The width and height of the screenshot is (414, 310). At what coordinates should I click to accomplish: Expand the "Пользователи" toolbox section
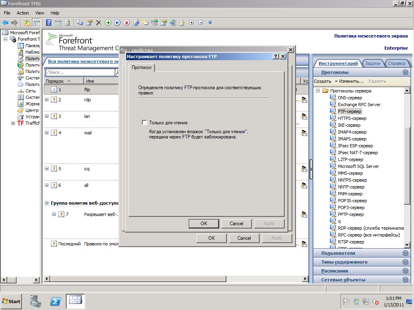405,253
